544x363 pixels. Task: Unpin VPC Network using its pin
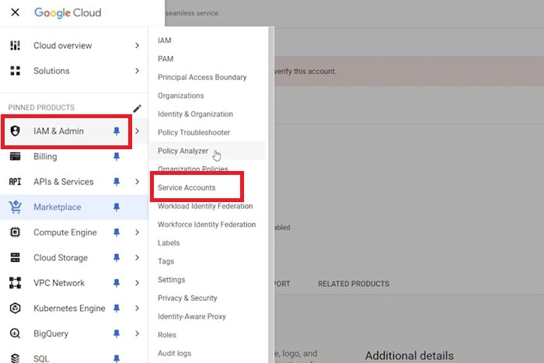pyautogui.click(x=117, y=283)
